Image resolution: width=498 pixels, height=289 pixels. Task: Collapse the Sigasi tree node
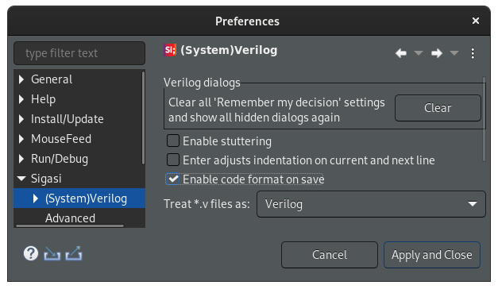(x=21, y=179)
